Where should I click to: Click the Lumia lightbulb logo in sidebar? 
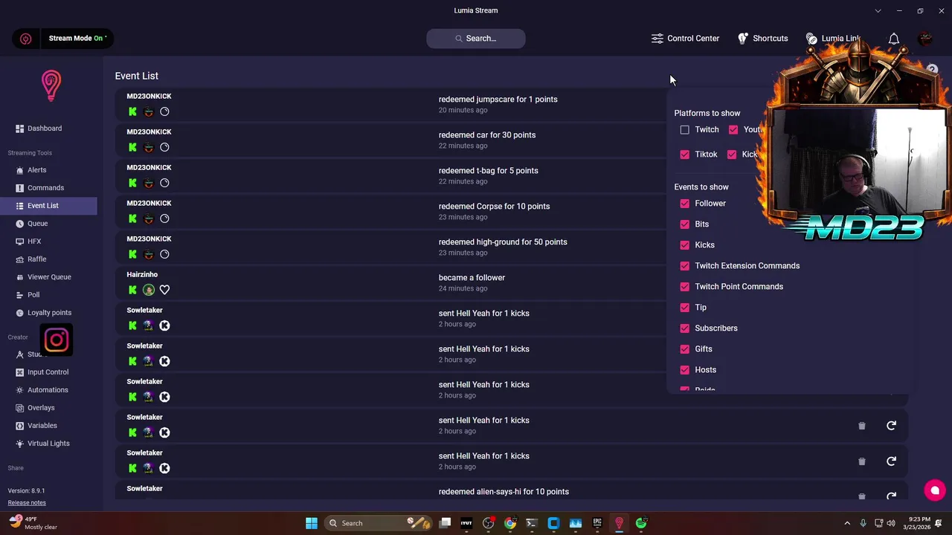(x=51, y=85)
